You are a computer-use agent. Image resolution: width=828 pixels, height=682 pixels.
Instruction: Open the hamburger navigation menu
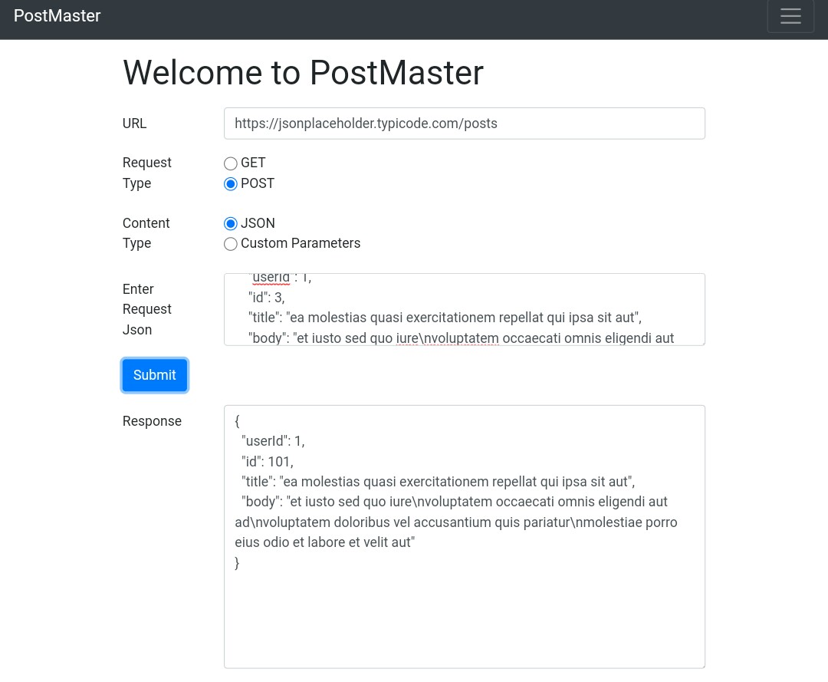tap(790, 16)
